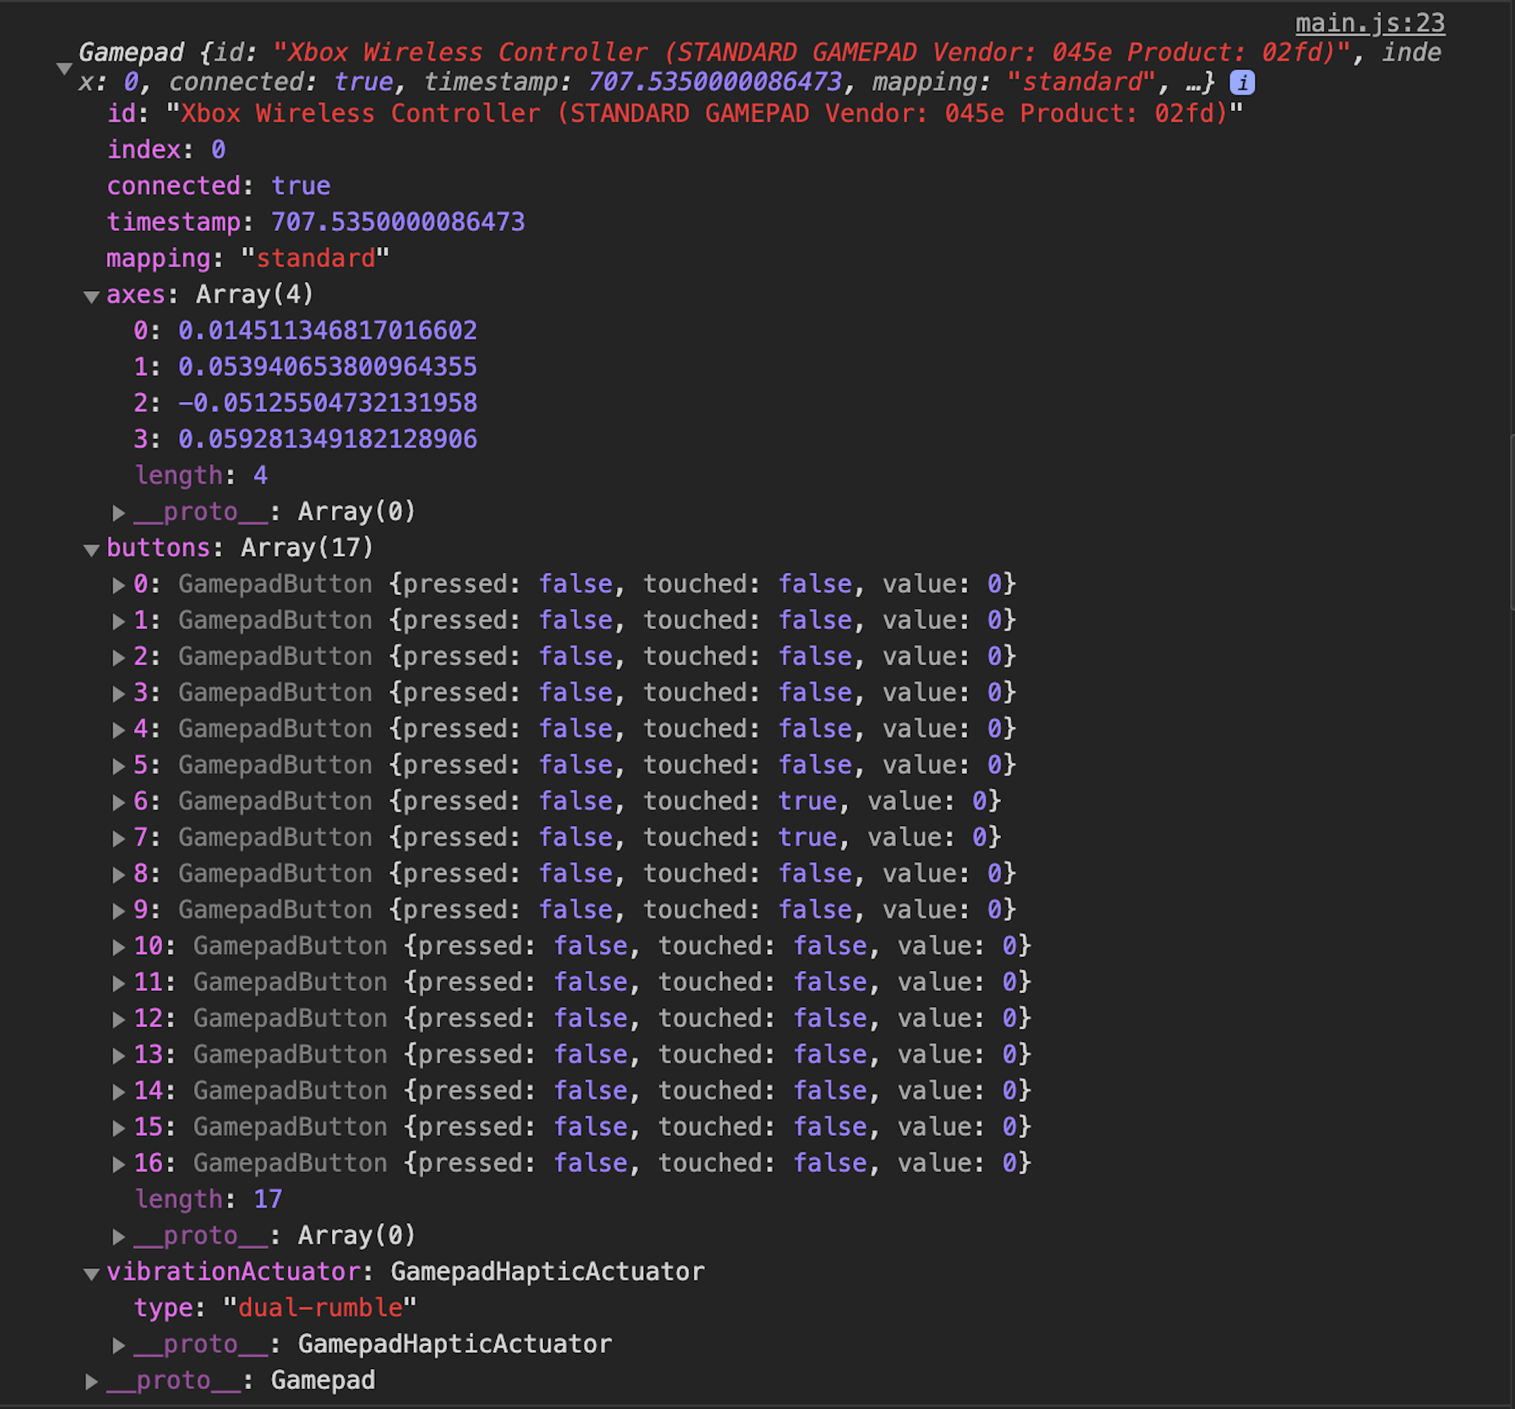1515x1409 pixels.
Task: Collapse the top-level Gamepad object
Action: 65,67
